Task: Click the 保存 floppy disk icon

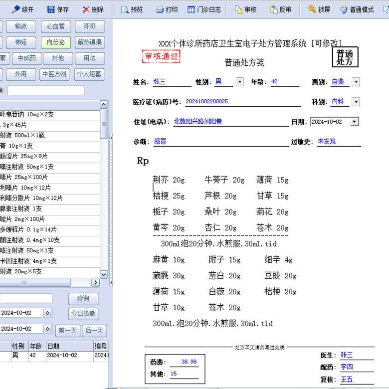Action: (x=51, y=9)
